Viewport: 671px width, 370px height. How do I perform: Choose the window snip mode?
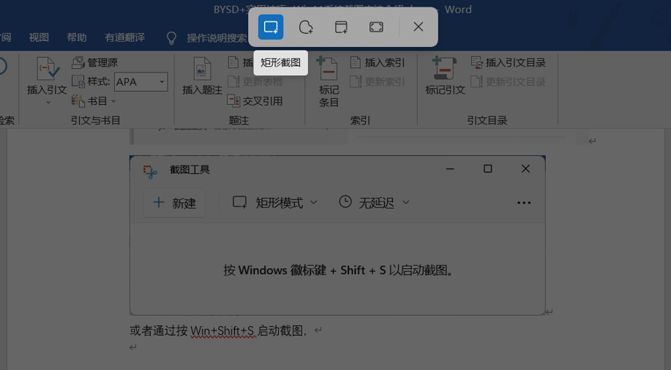(x=341, y=27)
